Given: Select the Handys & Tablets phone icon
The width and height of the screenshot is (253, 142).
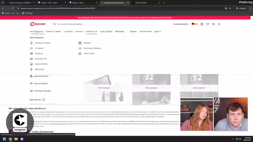Looking at the screenshot, I should (x=31, y=43).
